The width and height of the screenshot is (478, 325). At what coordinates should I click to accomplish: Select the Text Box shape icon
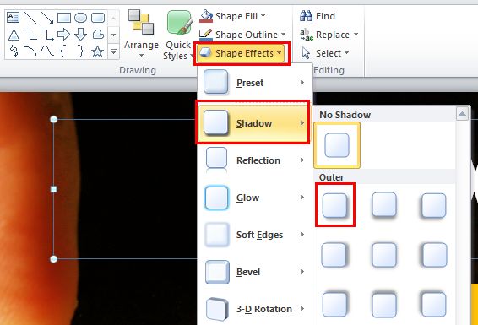pos(14,18)
